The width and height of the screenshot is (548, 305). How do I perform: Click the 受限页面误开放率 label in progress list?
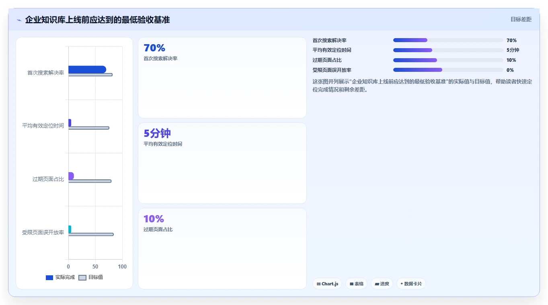(x=332, y=70)
